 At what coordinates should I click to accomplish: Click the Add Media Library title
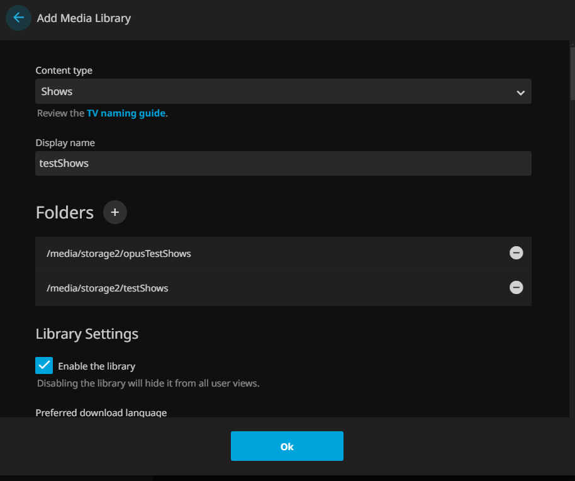tap(84, 18)
